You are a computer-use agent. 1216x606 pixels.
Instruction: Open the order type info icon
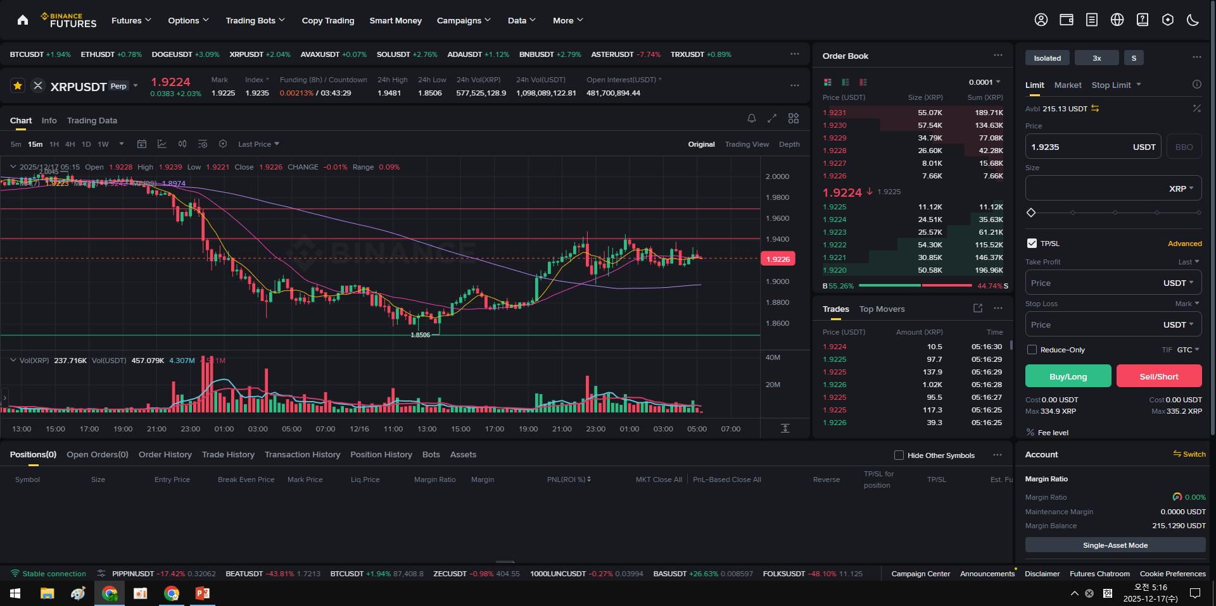tap(1197, 84)
